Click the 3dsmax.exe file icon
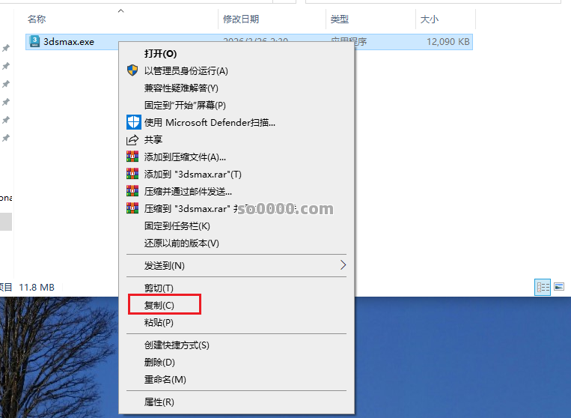 (x=34, y=41)
